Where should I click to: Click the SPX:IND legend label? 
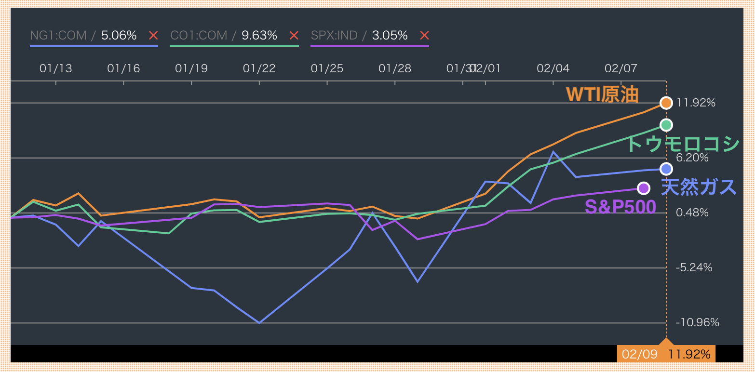point(334,36)
